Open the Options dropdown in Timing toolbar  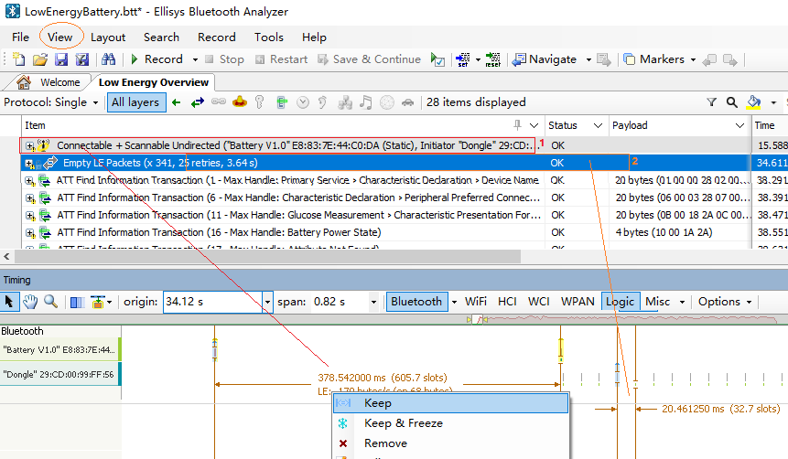pos(725,302)
